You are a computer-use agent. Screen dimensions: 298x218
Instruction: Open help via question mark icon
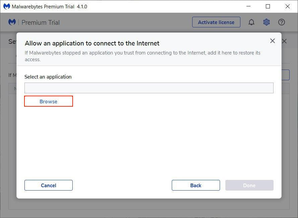pos(281,22)
